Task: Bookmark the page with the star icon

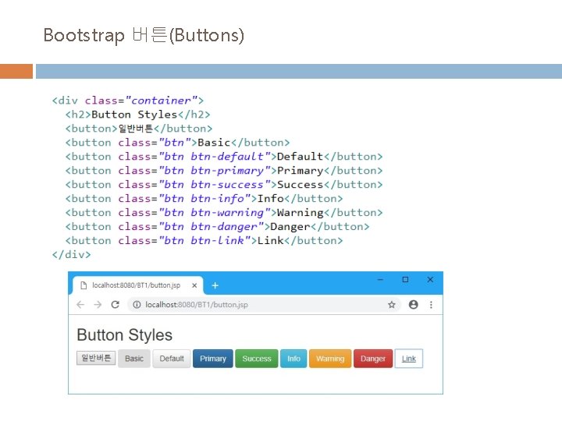Action: pyautogui.click(x=391, y=305)
